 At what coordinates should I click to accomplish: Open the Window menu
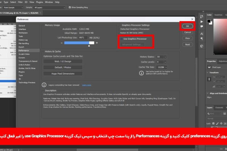click(x=49, y=2)
